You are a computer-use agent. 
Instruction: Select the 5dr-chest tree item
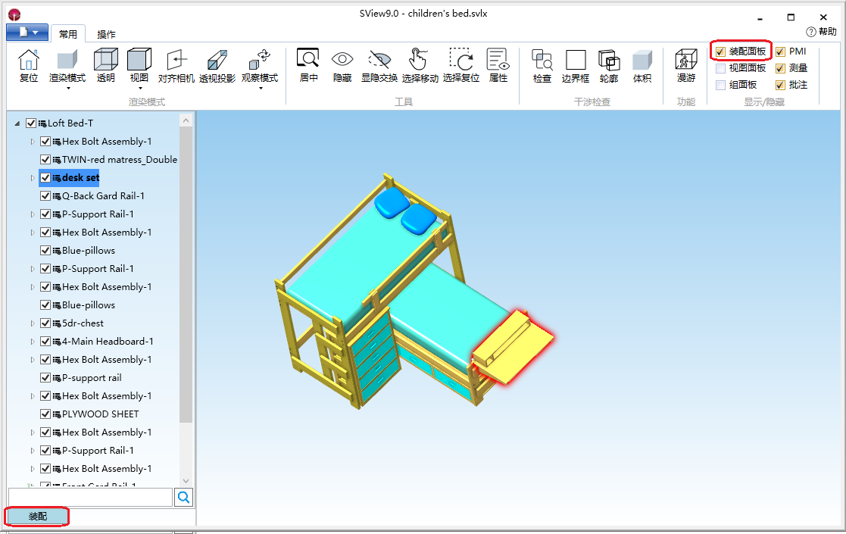point(83,323)
